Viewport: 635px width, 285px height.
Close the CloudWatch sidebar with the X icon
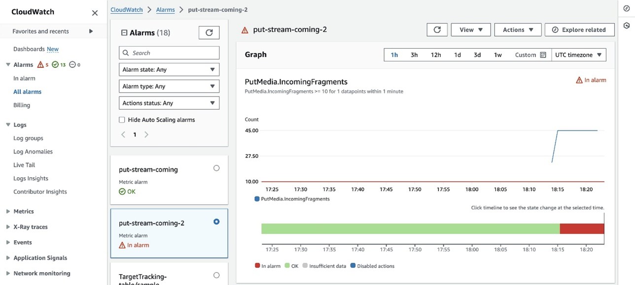(x=95, y=13)
